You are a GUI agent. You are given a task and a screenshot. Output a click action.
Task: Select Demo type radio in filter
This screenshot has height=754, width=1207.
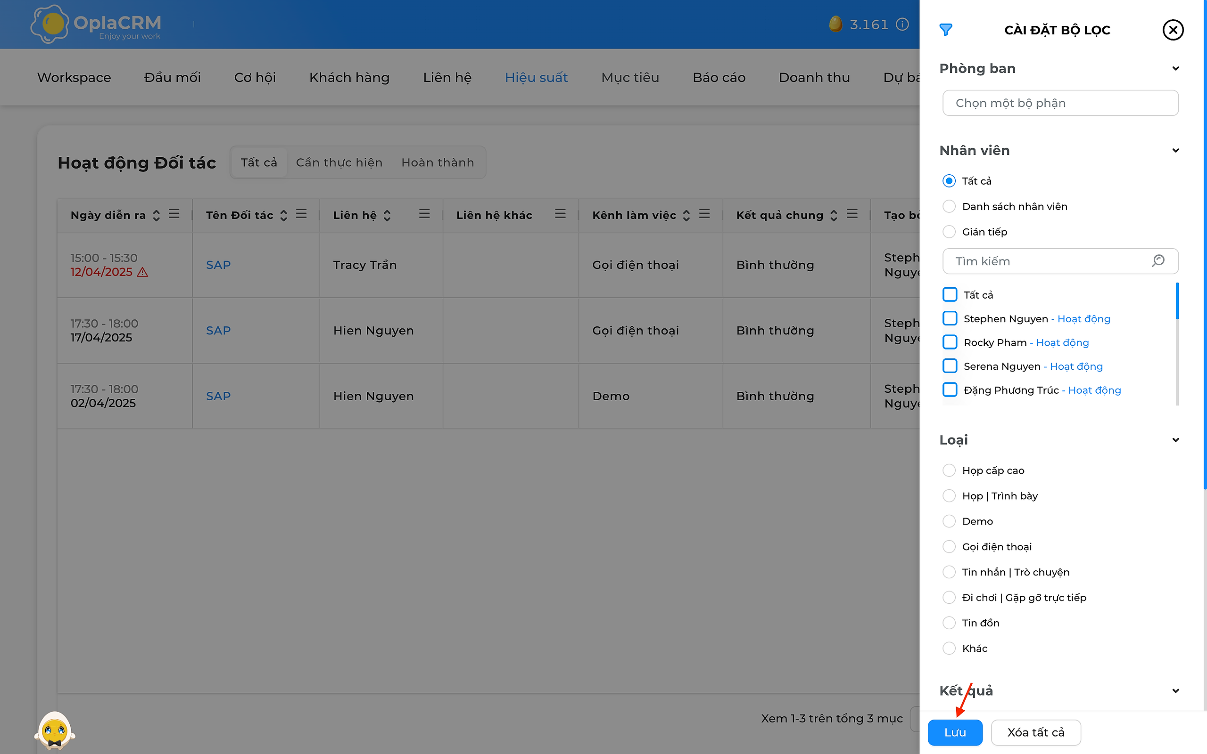click(949, 521)
